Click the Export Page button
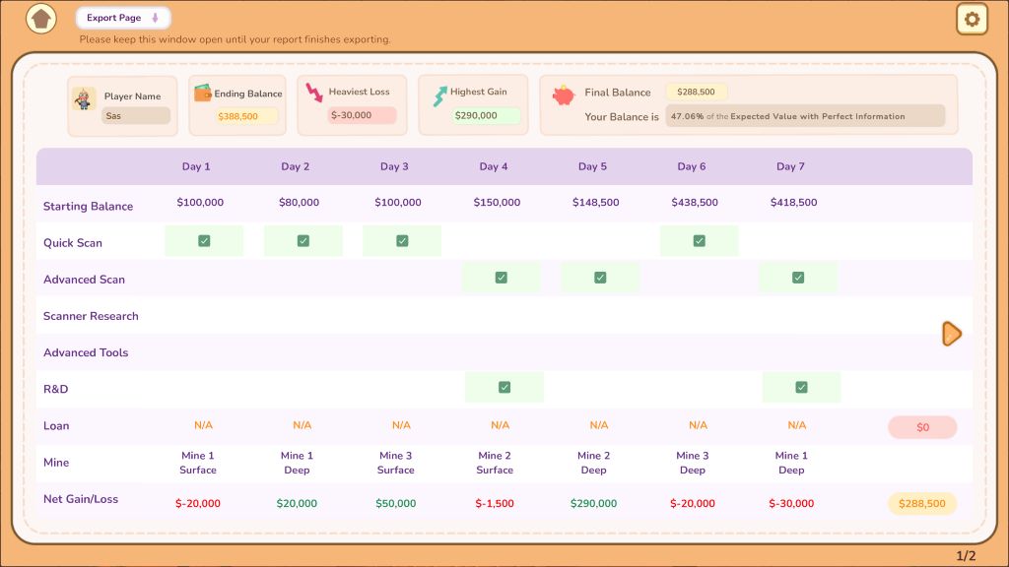This screenshot has width=1009, height=567. [122, 18]
